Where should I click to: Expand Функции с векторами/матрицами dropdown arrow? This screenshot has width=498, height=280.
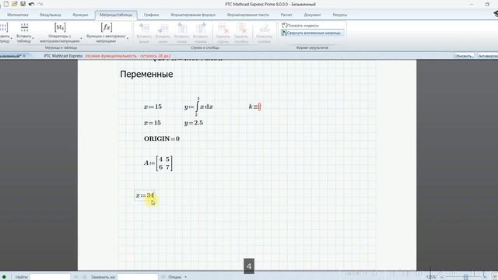tap(128, 39)
